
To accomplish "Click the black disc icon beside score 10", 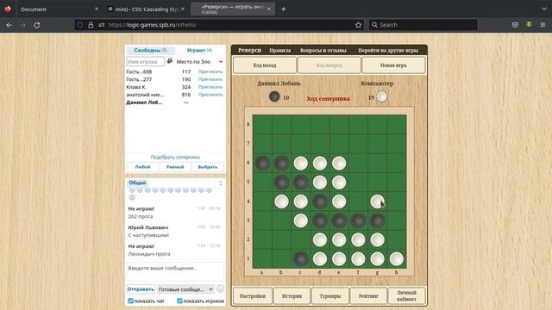I will point(274,96).
